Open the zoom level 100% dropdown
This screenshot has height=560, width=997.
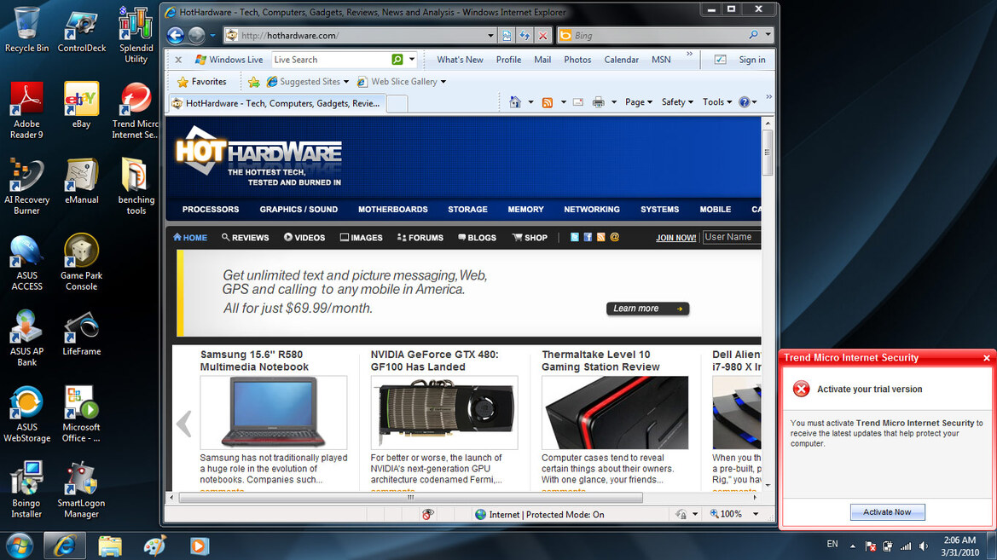pos(756,514)
